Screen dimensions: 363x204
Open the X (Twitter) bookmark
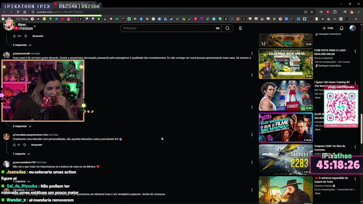point(75,19)
